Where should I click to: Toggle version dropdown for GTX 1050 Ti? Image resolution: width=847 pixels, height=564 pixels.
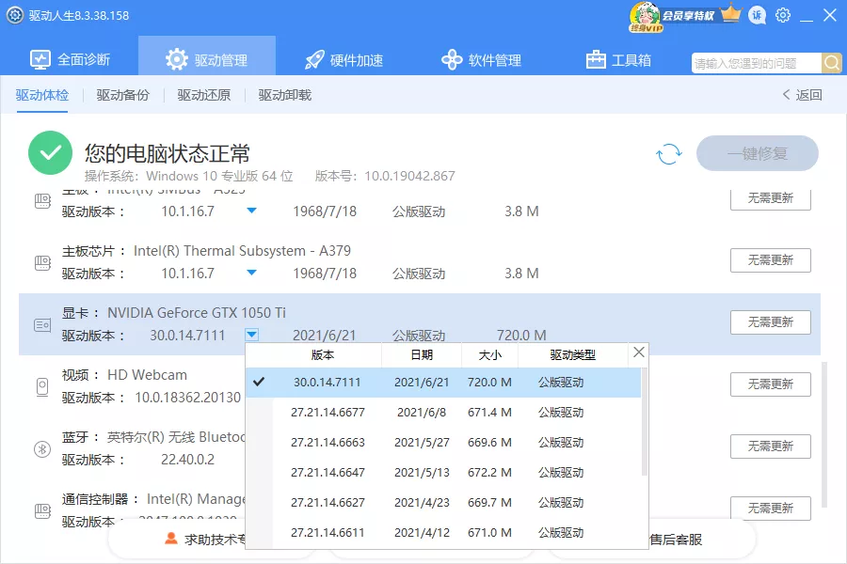click(x=251, y=335)
